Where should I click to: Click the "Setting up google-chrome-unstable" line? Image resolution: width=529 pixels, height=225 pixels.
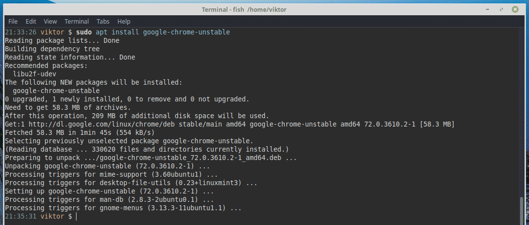pyautogui.click(x=109, y=191)
